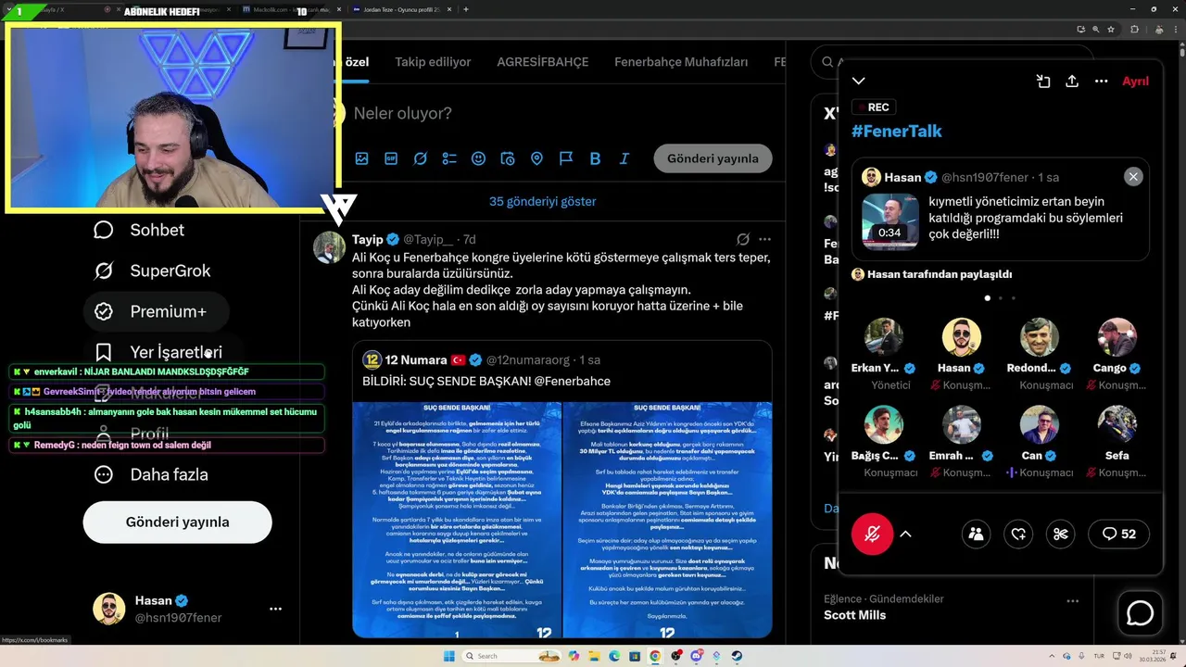Open Daha fazla menu in sidebar
Image resolution: width=1186 pixels, height=667 pixels.
151,474
